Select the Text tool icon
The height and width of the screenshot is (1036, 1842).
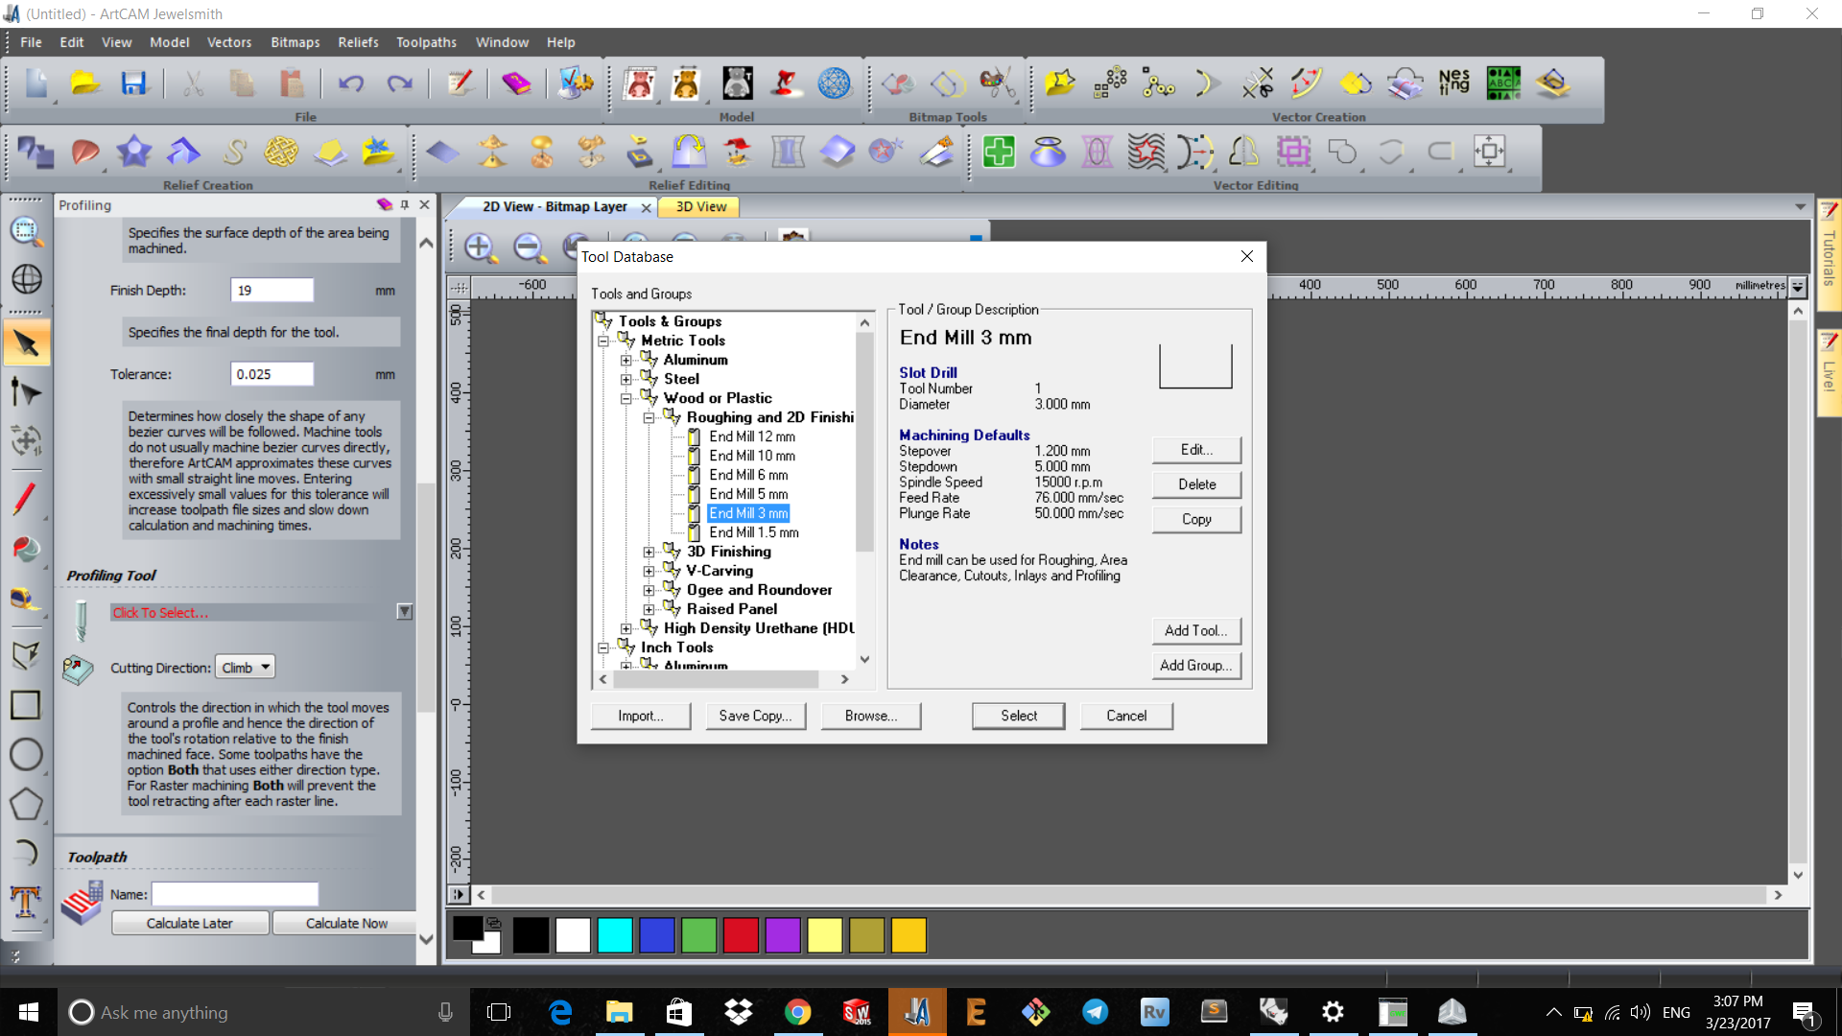(26, 902)
